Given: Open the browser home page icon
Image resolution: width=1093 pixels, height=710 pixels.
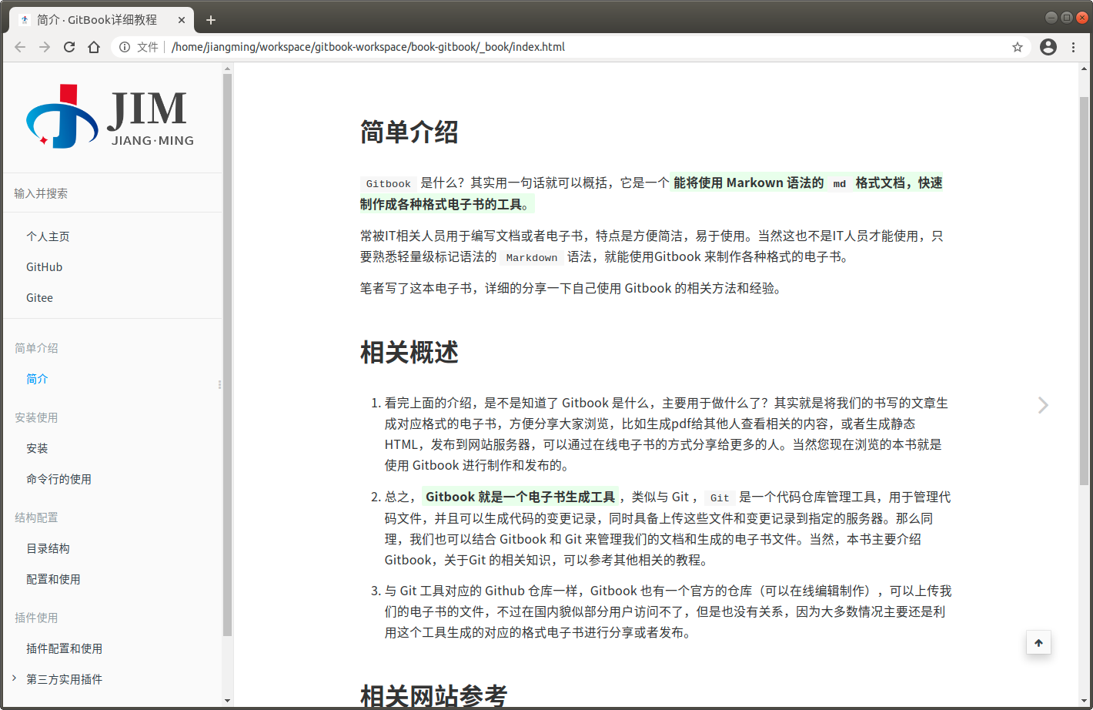Looking at the screenshot, I should pyautogui.click(x=94, y=47).
